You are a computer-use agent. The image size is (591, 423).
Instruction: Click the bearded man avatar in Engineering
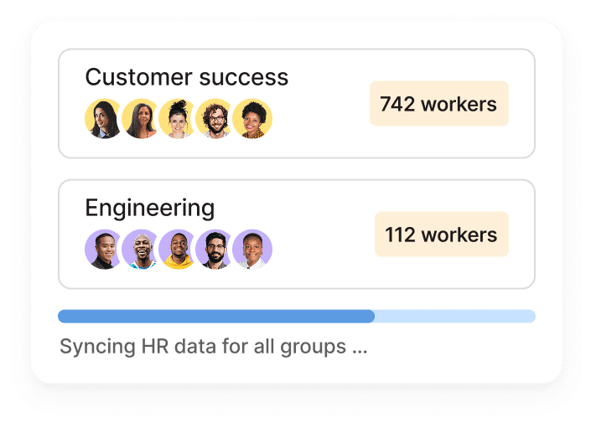tap(215, 249)
